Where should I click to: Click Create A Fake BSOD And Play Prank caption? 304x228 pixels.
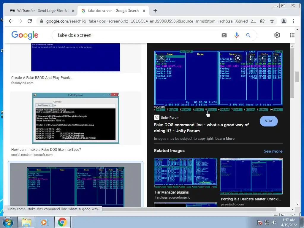click(x=42, y=78)
